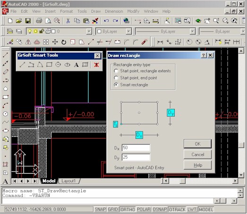Toggle OSNAP in status bar
The height and width of the screenshot is (214, 247).
click(160, 209)
